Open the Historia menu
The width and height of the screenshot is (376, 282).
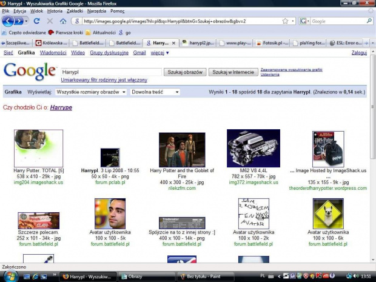coord(55,11)
